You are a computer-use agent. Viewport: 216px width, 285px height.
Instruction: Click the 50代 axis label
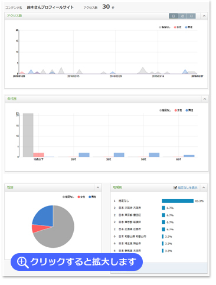point(143,159)
